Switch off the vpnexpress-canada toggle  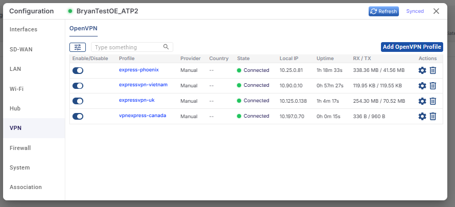click(x=78, y=117)
